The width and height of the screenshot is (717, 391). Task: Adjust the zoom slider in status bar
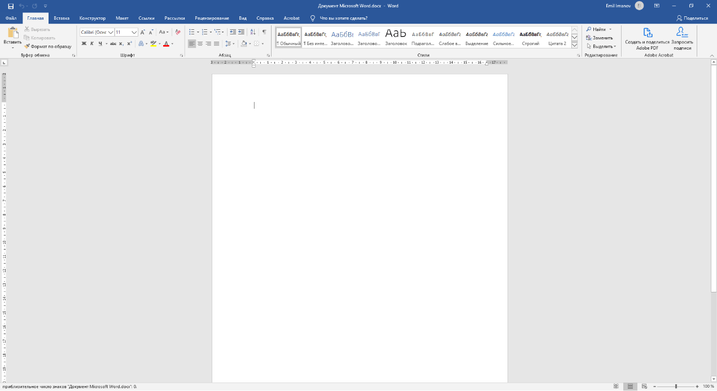676,386
